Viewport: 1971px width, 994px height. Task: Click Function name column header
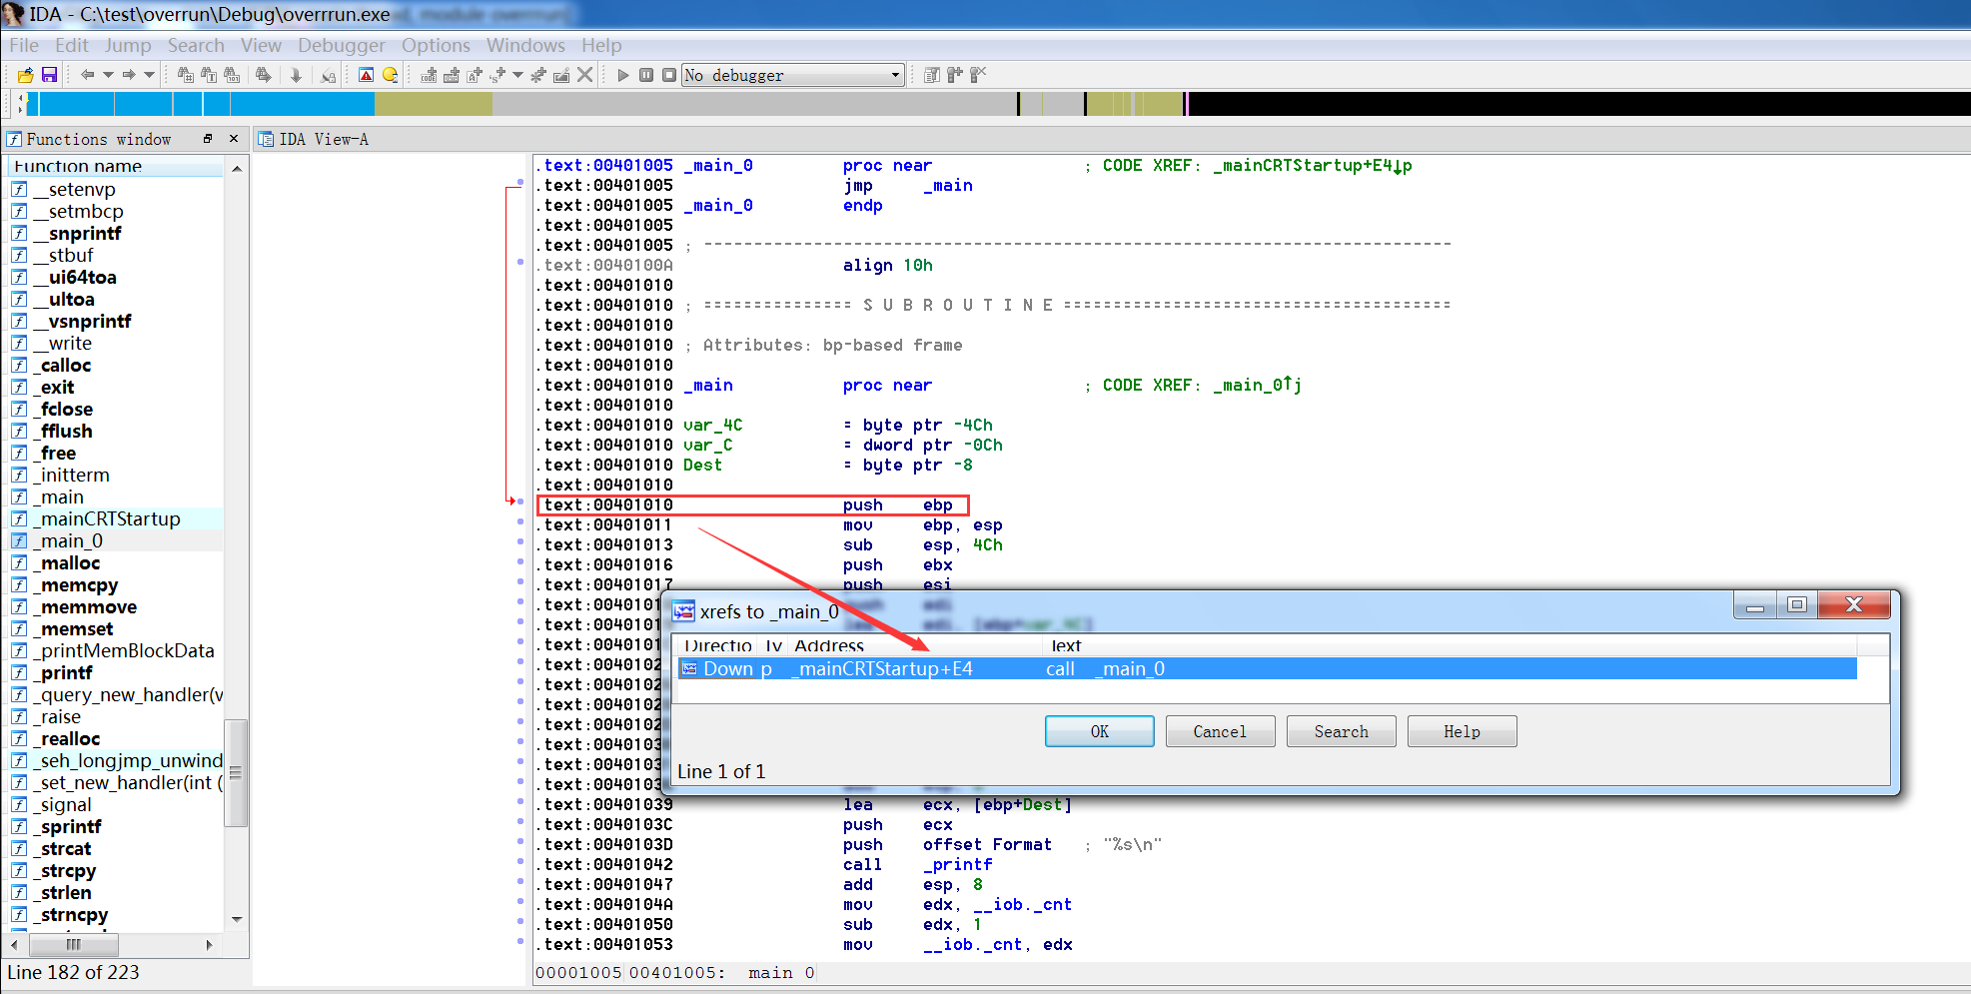click(x=116, y=167)
